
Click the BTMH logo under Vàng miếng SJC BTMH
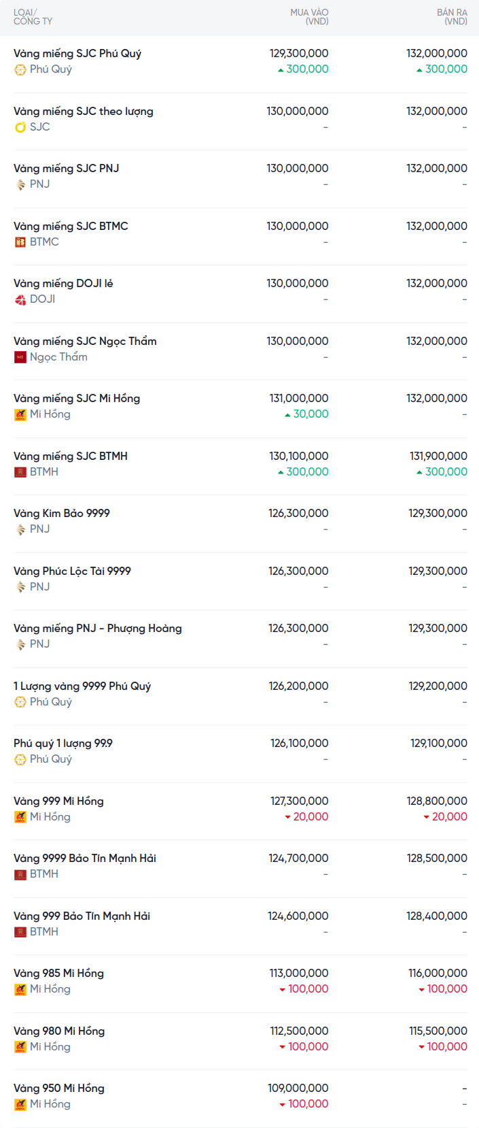pos(20,472)
